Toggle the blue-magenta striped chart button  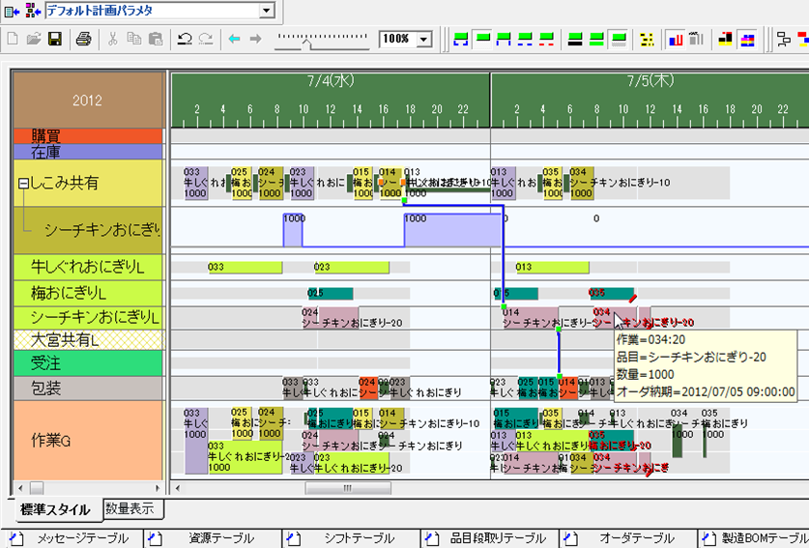747,40
